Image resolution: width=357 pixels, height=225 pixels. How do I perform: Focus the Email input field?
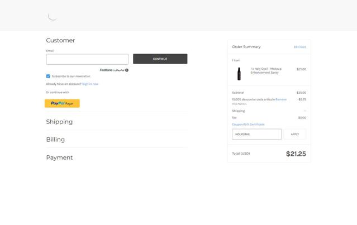coord(87,59)
